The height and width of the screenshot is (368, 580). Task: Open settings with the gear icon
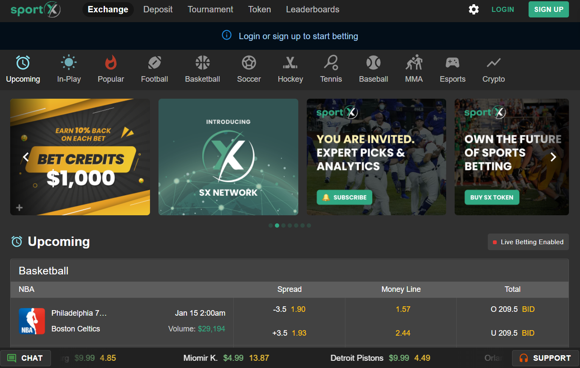click(x=474, y=9)
